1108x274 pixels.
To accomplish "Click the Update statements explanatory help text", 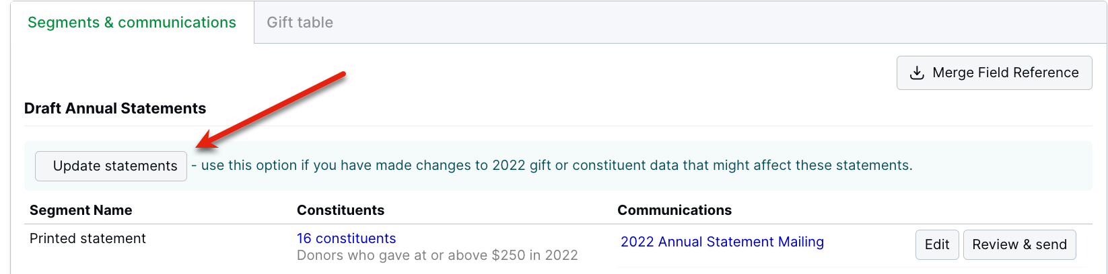I will [552, 165].
